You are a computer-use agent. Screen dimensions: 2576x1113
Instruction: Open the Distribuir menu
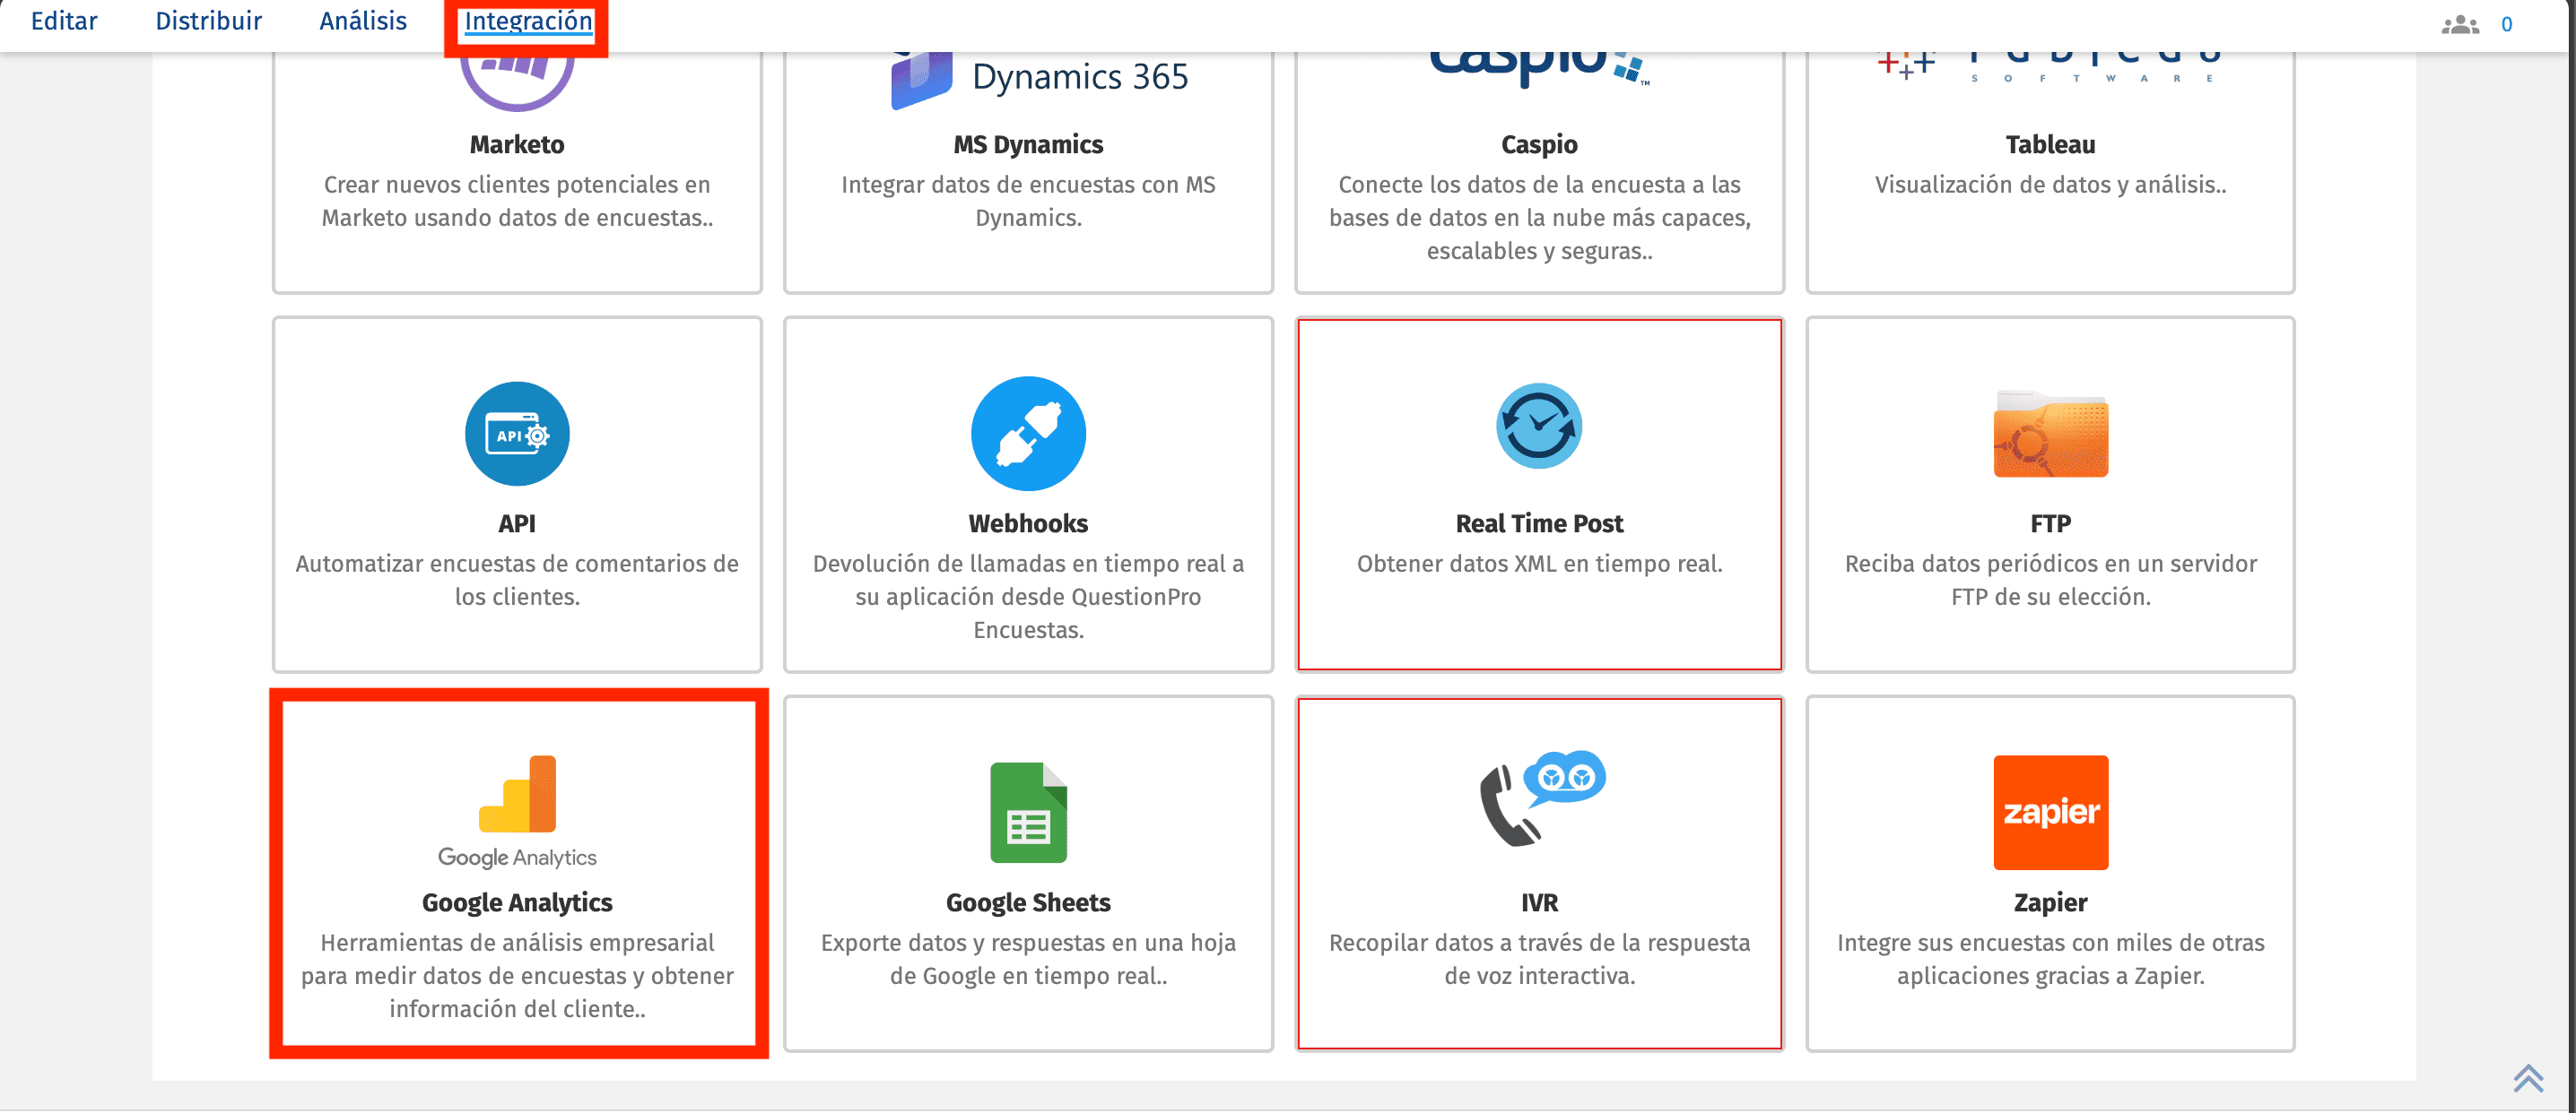(x=208, y=21)
